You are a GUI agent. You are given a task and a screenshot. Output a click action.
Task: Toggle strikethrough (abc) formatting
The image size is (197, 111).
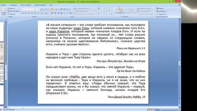(x=32, y=13)
